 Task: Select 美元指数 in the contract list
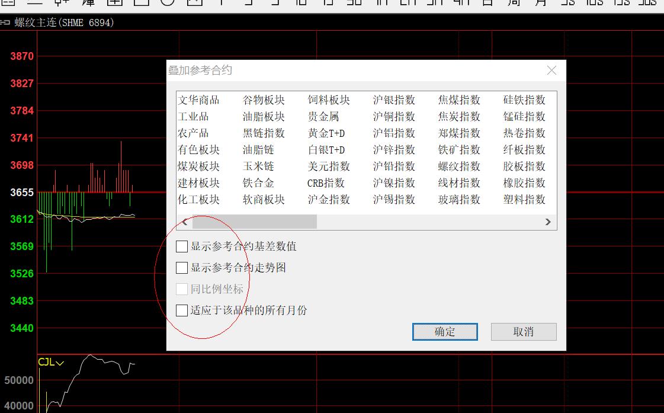[x=329, y=167]
